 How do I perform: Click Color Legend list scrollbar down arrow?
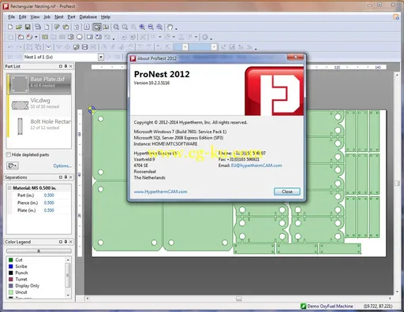click(68, 295)
